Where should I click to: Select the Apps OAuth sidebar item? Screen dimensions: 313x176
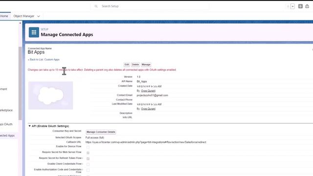[x=6, y=124]
